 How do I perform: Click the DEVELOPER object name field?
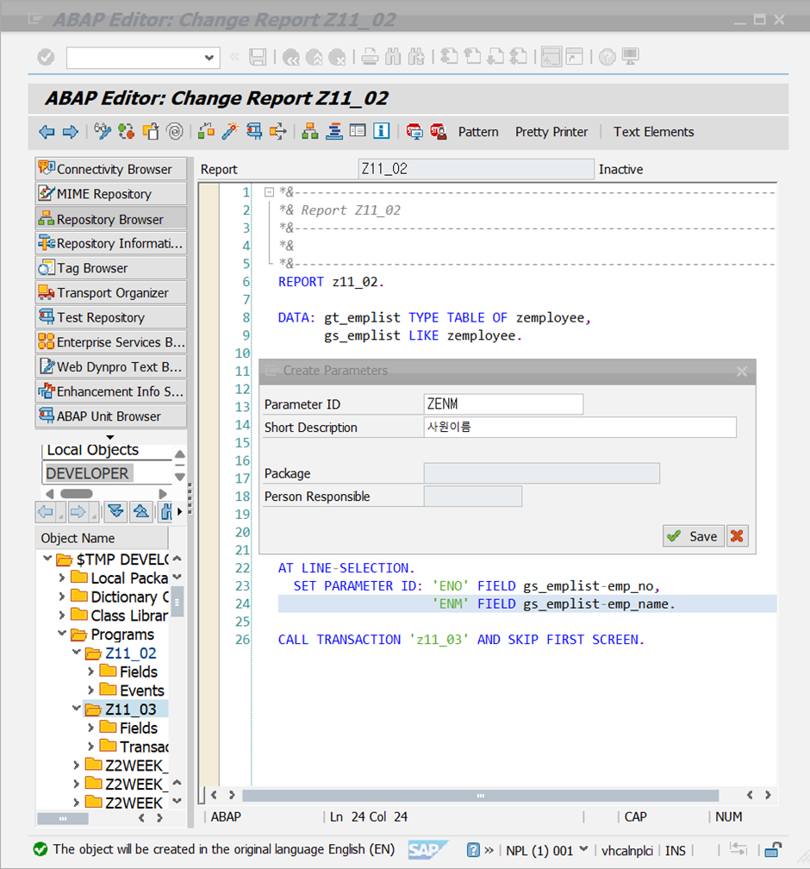pyautogui.click(x=107, y=473)
